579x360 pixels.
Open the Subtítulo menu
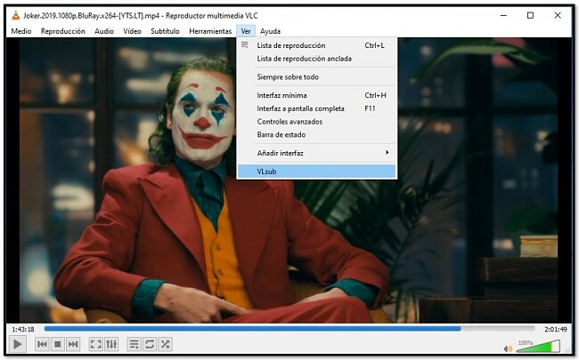tap(165, 31)
